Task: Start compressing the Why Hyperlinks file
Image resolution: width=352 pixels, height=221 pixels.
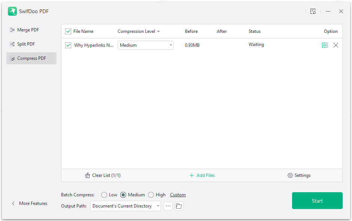Action: [325, 45]
